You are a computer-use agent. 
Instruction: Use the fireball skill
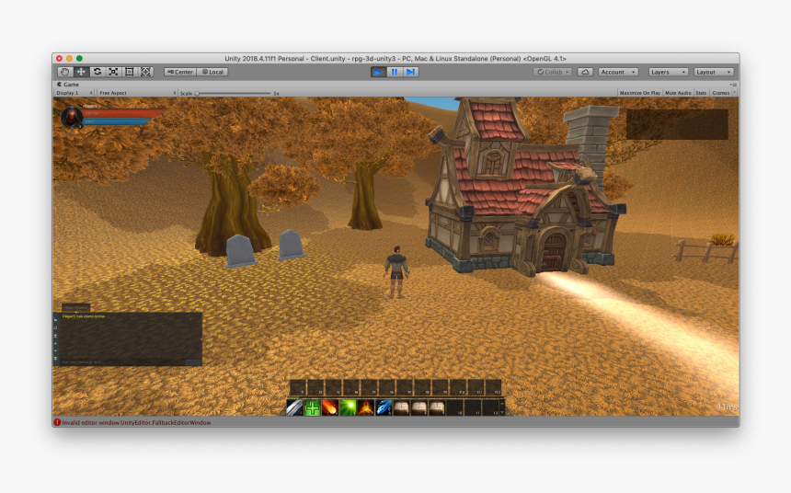click(330, 407)
